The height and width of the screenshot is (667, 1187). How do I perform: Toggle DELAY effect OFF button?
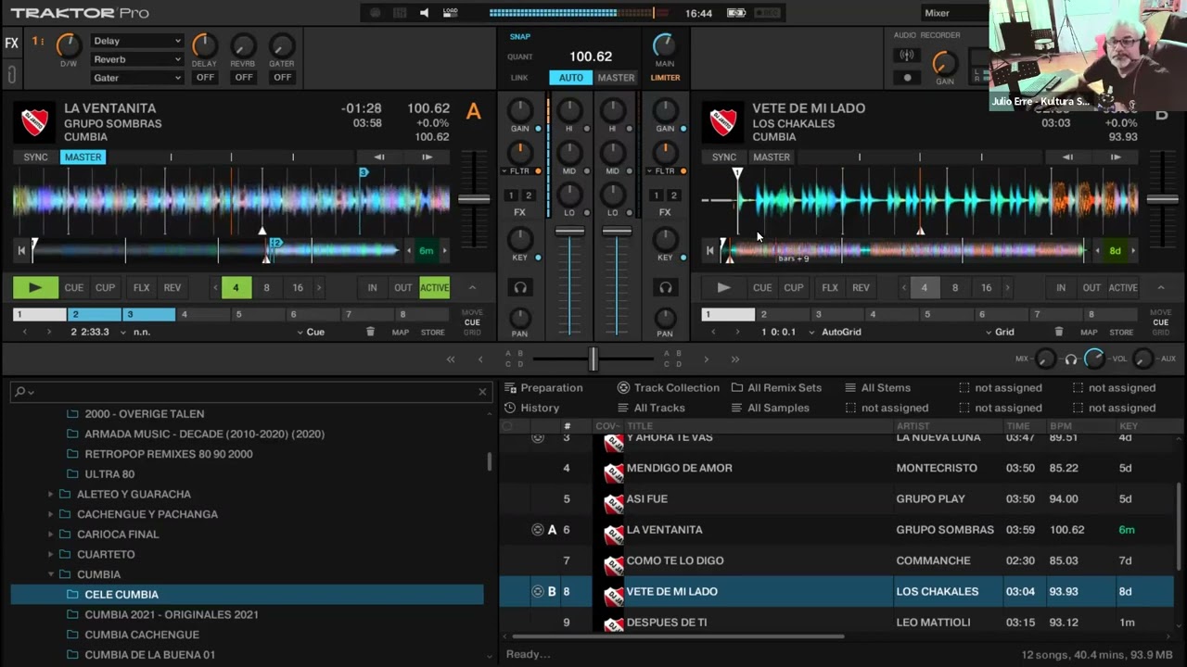click(x=205, y=78)
